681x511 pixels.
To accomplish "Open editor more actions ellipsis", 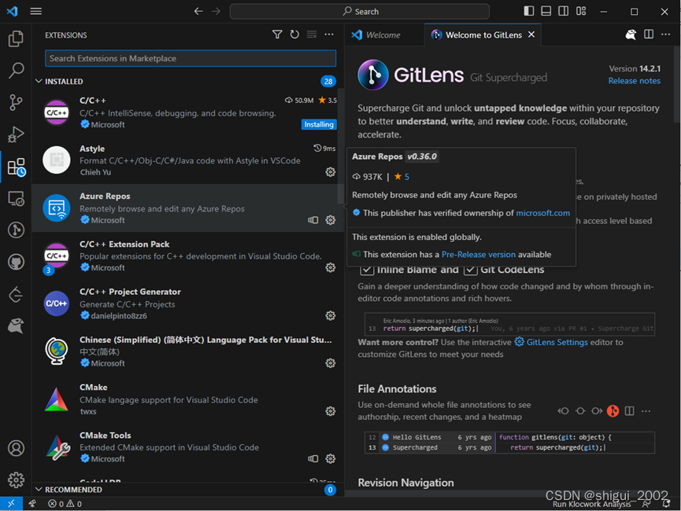I will 666,35.
